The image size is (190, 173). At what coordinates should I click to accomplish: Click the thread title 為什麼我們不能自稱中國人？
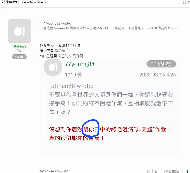24,2
